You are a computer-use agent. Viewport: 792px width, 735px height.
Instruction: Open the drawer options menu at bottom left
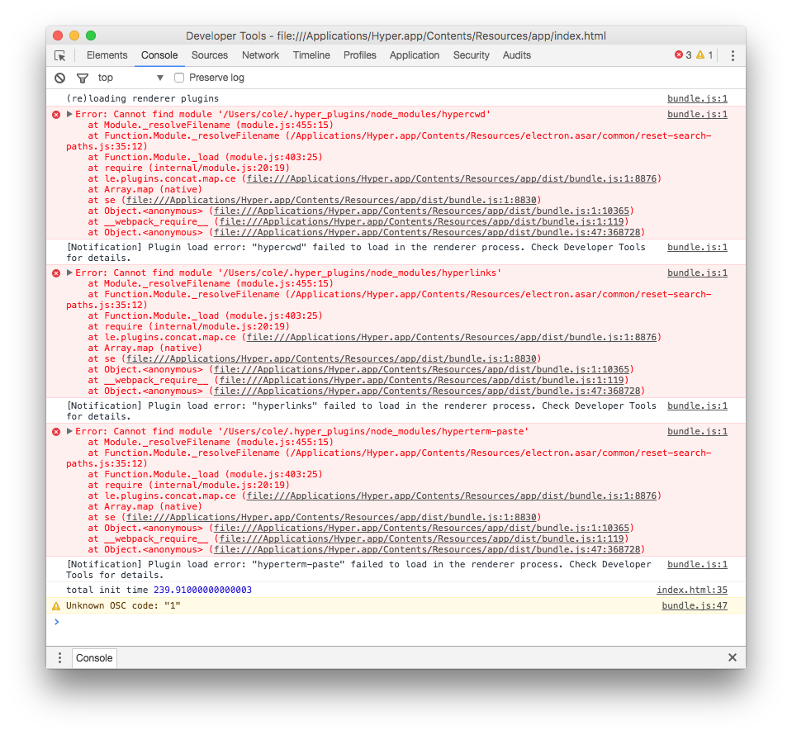tap(59, 657)
